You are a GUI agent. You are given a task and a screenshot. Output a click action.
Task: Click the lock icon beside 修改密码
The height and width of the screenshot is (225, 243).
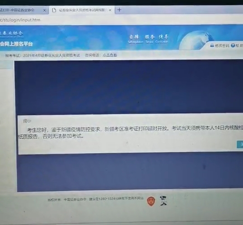pyautogui.click(x=212, y=46)
